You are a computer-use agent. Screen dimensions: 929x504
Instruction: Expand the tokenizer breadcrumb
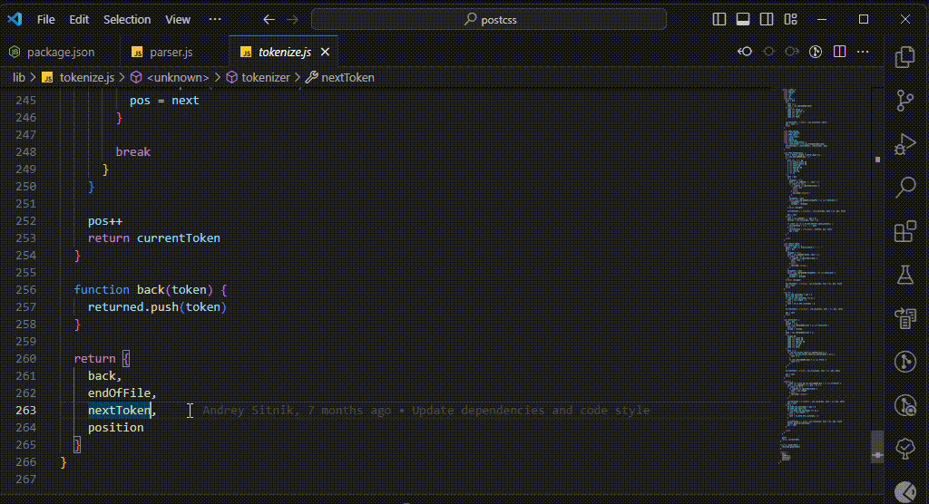click(x=266, y=78)
